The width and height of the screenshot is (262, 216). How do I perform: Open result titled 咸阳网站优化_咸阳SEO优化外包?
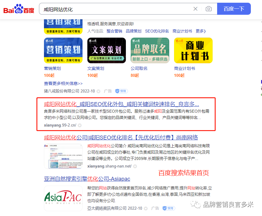pos(121,104)
